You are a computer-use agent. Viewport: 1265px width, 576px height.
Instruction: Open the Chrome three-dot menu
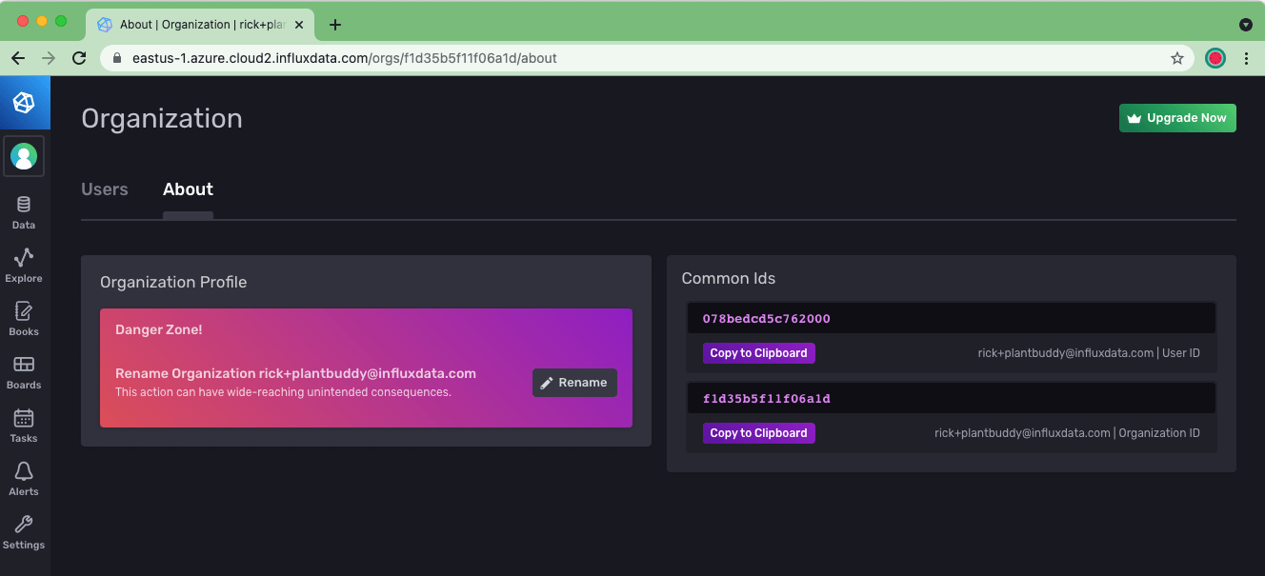pyautogui.click(x=1247, y=58)
